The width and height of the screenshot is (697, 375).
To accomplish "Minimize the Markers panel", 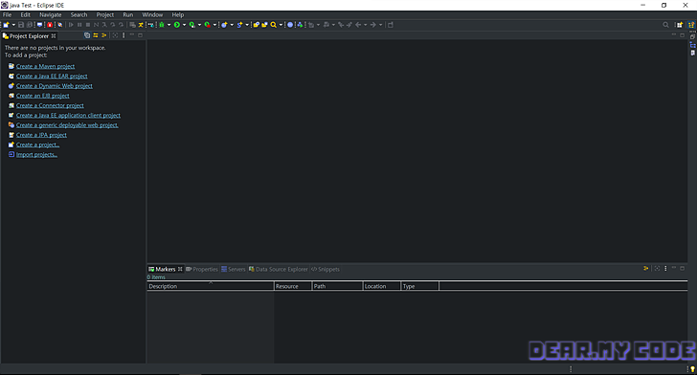I will [674, 268].
